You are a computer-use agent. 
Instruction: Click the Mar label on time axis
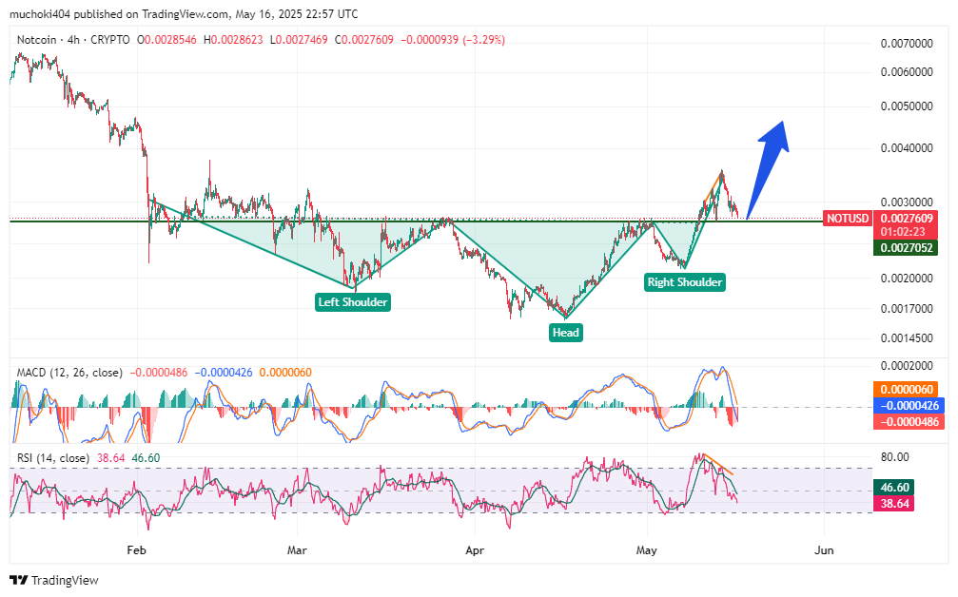[298, 550]
